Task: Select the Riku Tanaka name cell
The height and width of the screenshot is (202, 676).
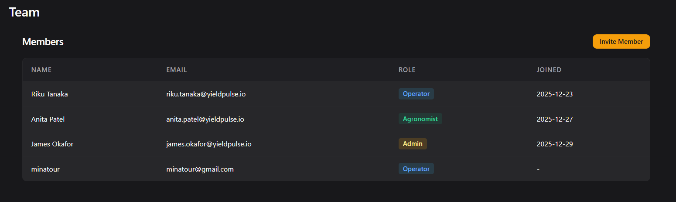Action: click(x=50, y=94)
